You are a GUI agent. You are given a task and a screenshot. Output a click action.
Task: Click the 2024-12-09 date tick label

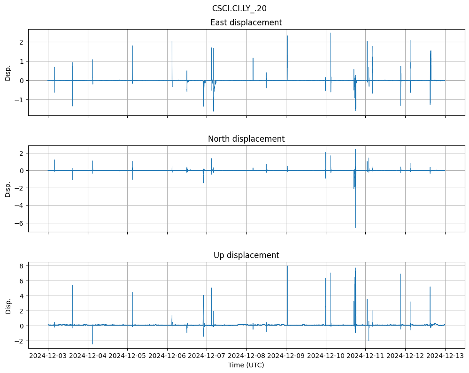click(286, 356)
